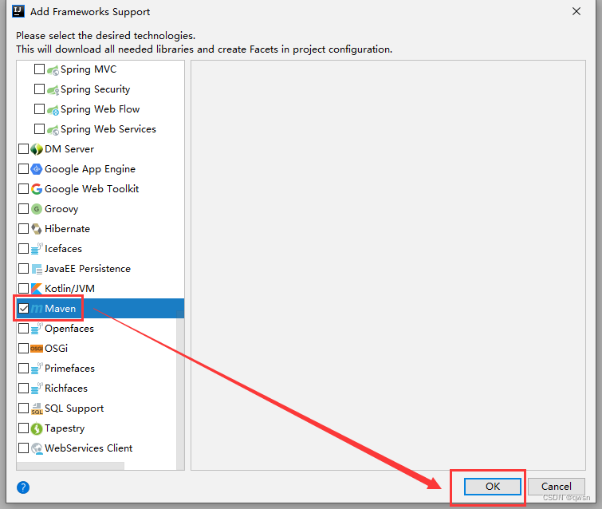The height and width of the screenshot is (509, 602).
Task: Click the Maven m icon
Action: click(x=37, y=309)
